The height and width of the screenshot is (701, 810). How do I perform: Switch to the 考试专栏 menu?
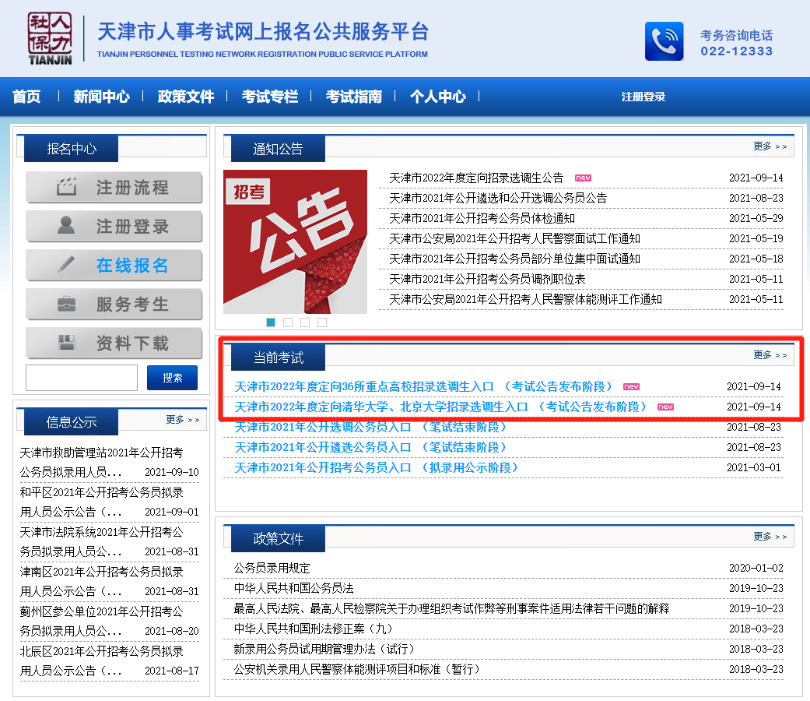pyautogui.click(x=269, y=97)
